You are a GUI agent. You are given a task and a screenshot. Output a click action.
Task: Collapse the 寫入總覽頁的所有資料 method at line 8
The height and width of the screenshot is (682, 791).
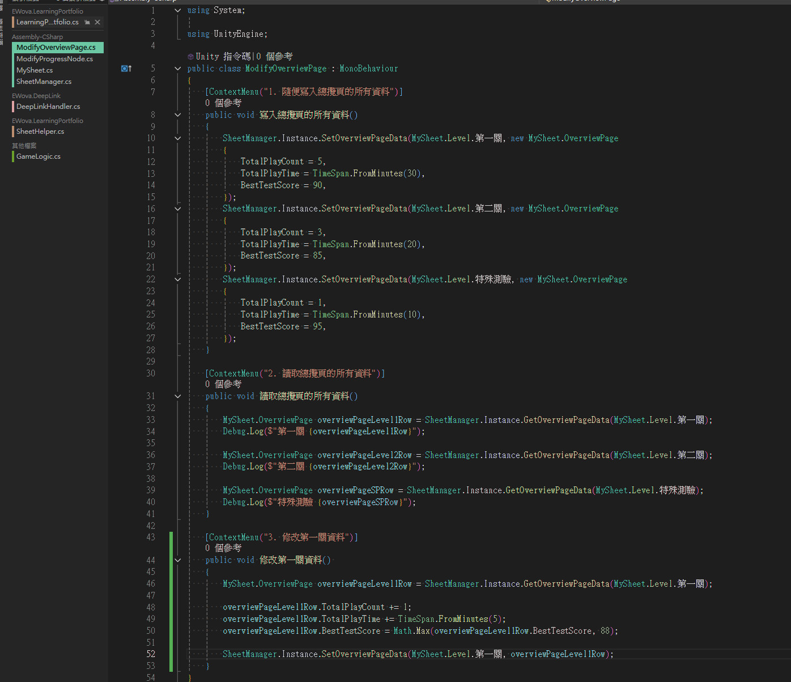pos(178,115)
